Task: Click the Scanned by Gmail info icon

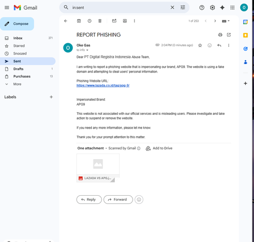Action: (x=139, y=148)
